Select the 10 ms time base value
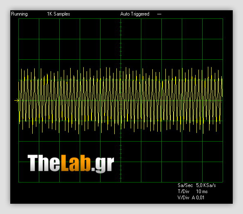Screen dimensions: 243x214 click(202, 191)
